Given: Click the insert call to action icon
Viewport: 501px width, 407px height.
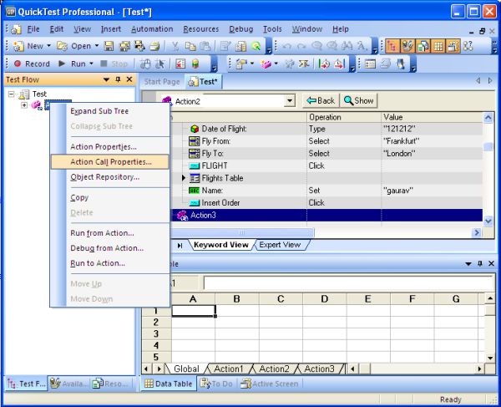Looking at the screenshot, I should tap(266, 64).
